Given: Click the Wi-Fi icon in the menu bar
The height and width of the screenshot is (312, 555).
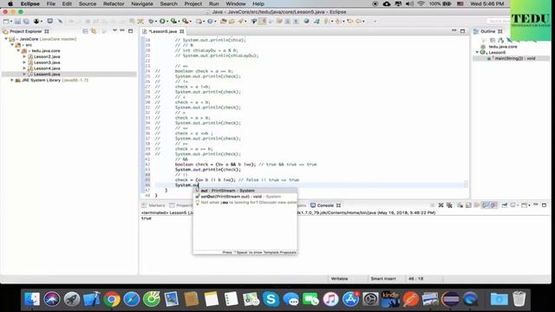Looking at the screenshot, I should pyautogui.click(x=421, y=3).
